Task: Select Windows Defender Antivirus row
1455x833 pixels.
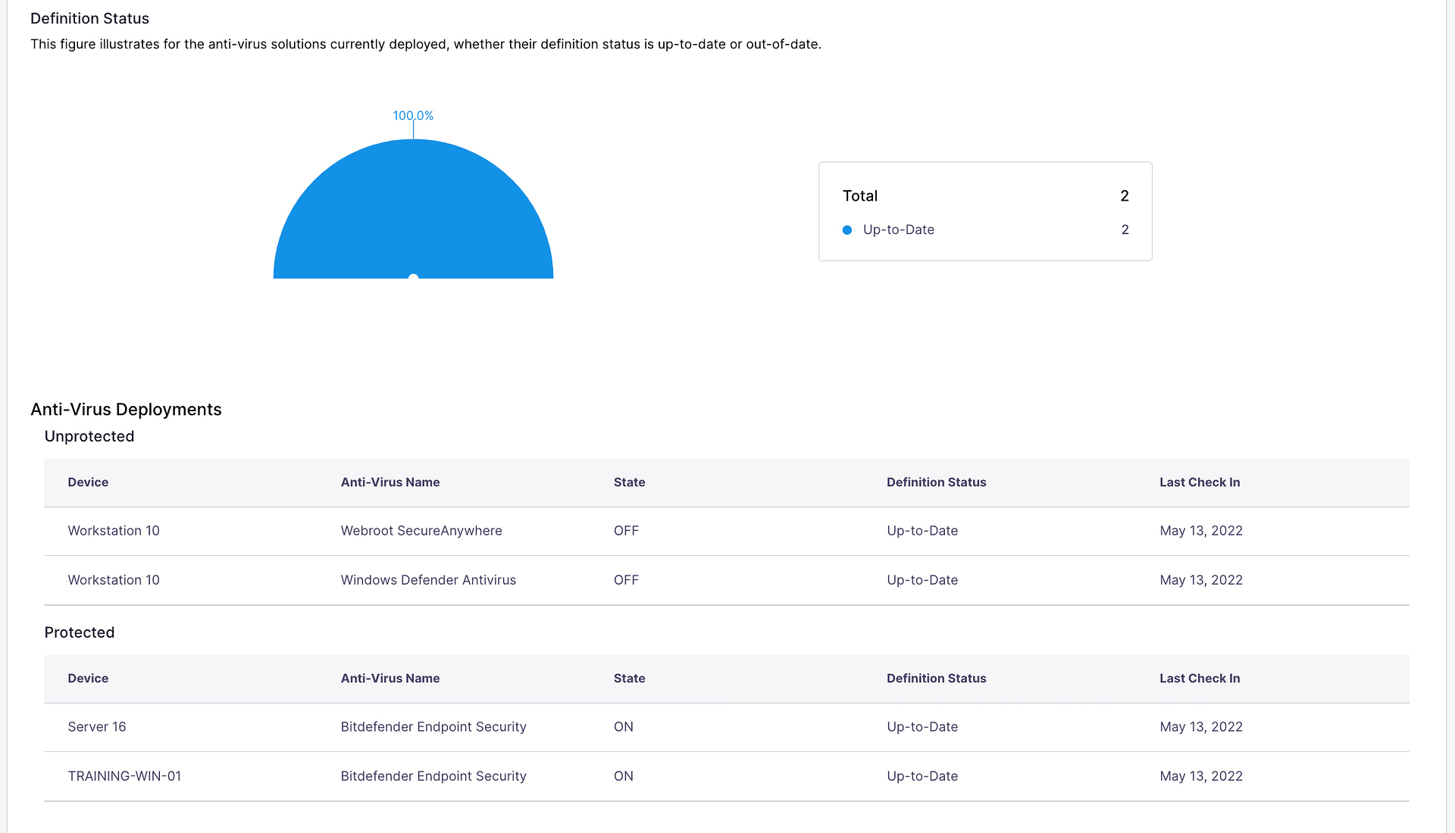Action: pyautogui.click(x=428, y=580)
